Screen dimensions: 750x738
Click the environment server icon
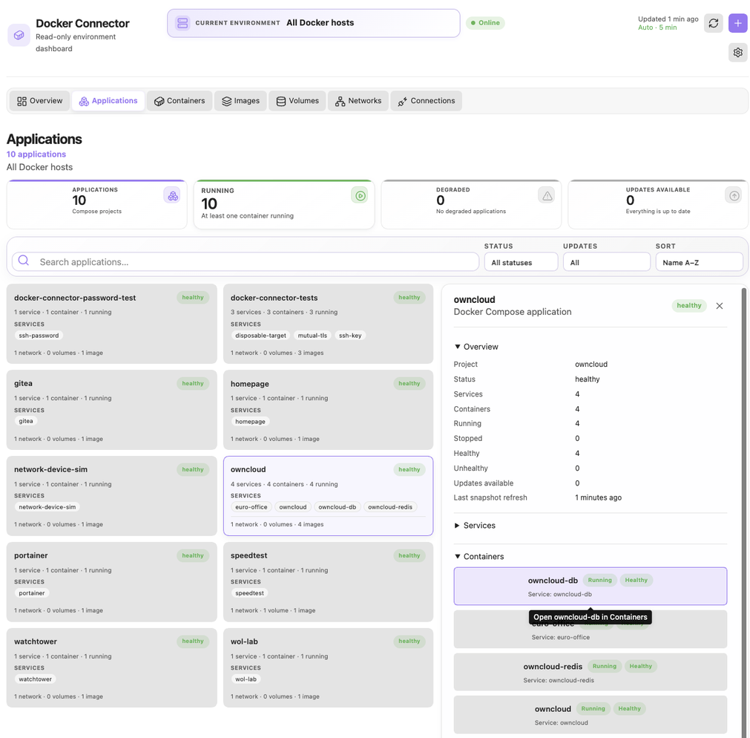point(182,23)
